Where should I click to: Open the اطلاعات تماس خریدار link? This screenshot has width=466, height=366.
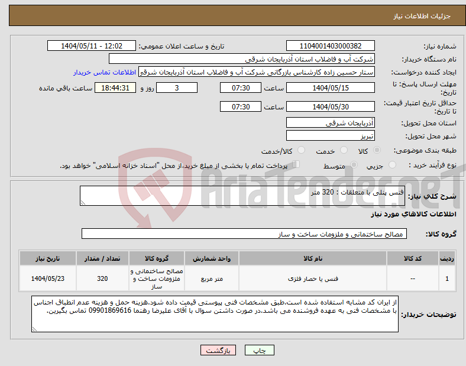point(105,72)
